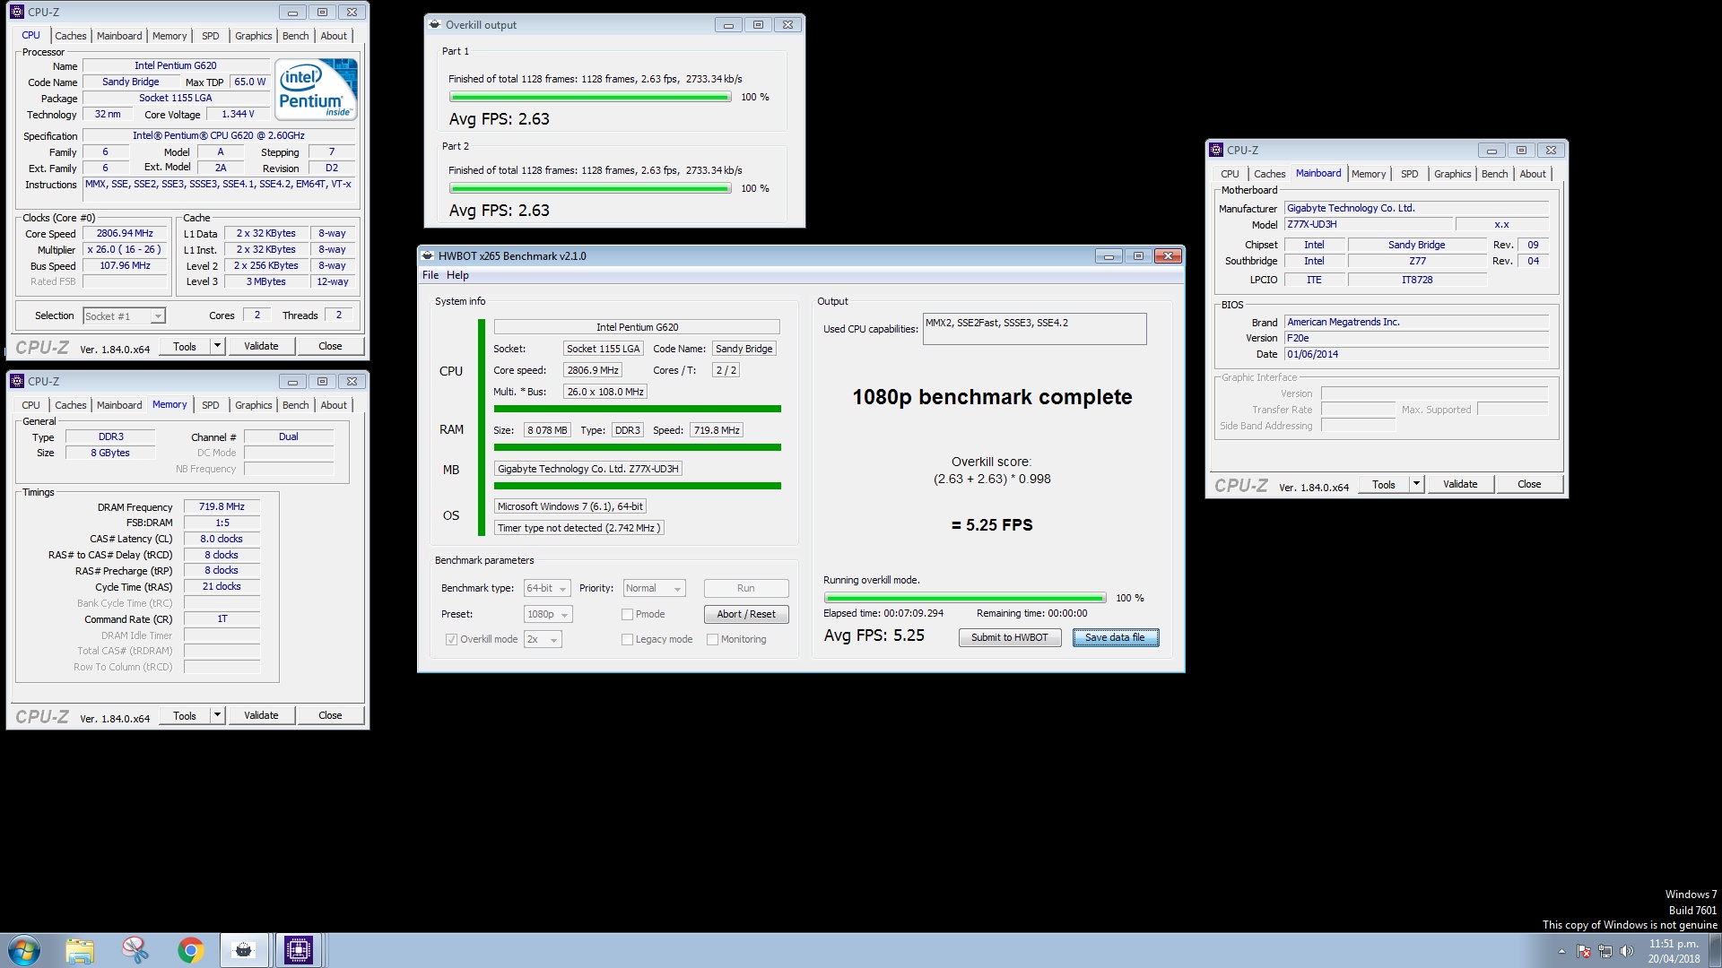Open Help menu in HWBOT benchmark
This screenshot has height=968, width=1722.
(457, 275)
